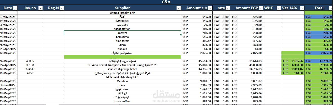Open the Supplier column filter dropdown

[x=179, y=8]
